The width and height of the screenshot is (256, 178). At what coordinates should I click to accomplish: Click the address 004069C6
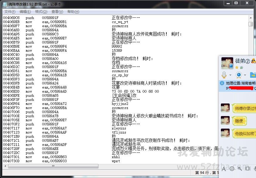tap(11, 18)
